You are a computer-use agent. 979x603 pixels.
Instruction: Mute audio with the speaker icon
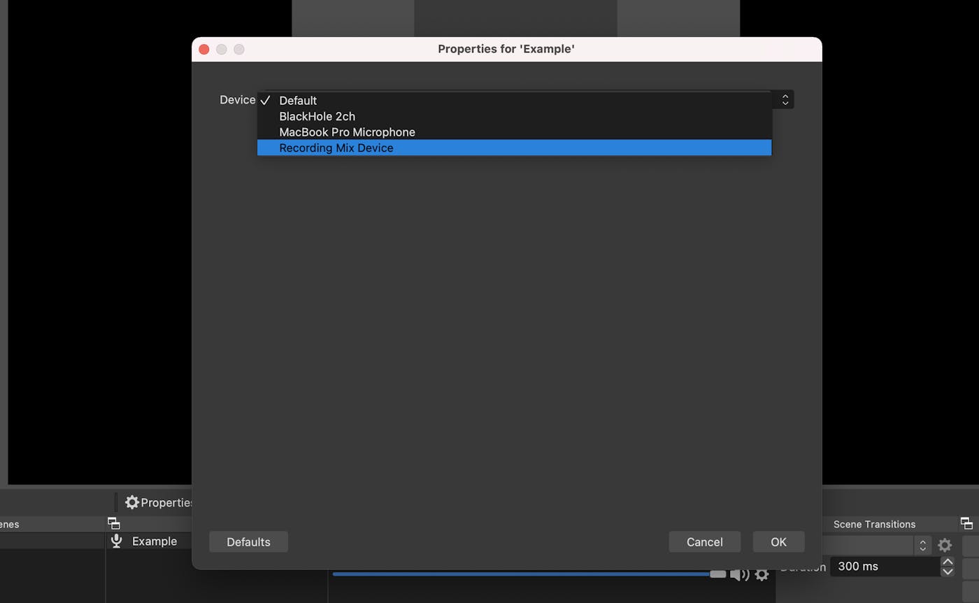click(x=740, y=574)
